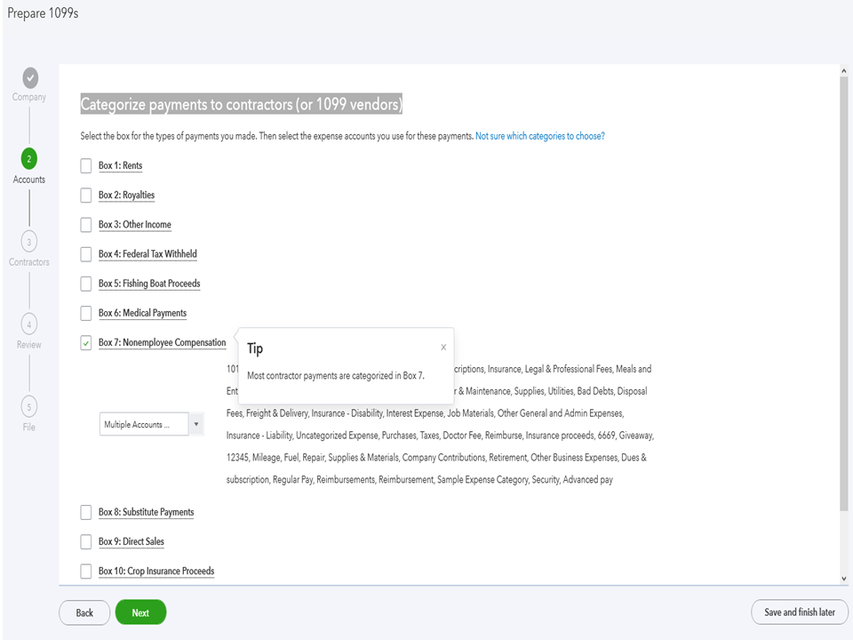Click Save and finish later
Viewport: 853px width, 640px height.
(x=800, y=612)
